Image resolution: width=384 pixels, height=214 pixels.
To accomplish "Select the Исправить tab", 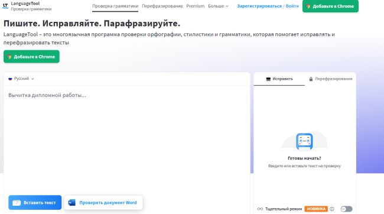I will pos(279,79).
